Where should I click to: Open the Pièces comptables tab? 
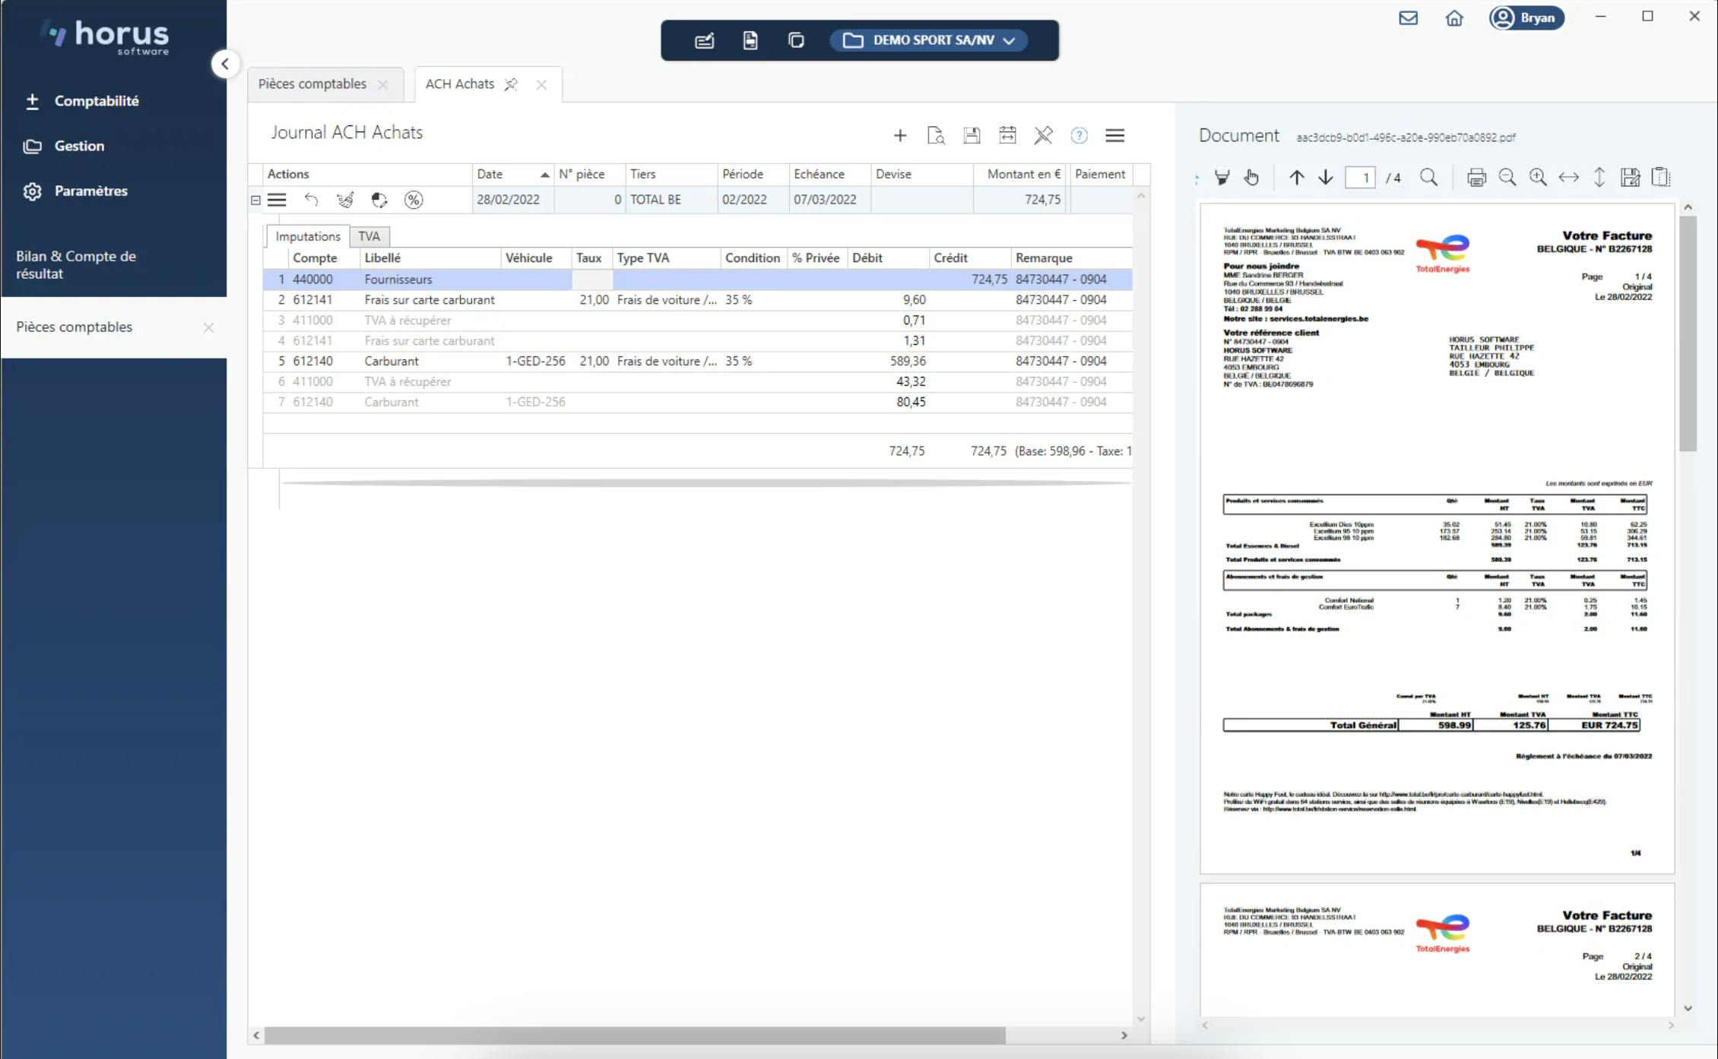[x=312, y=84]
